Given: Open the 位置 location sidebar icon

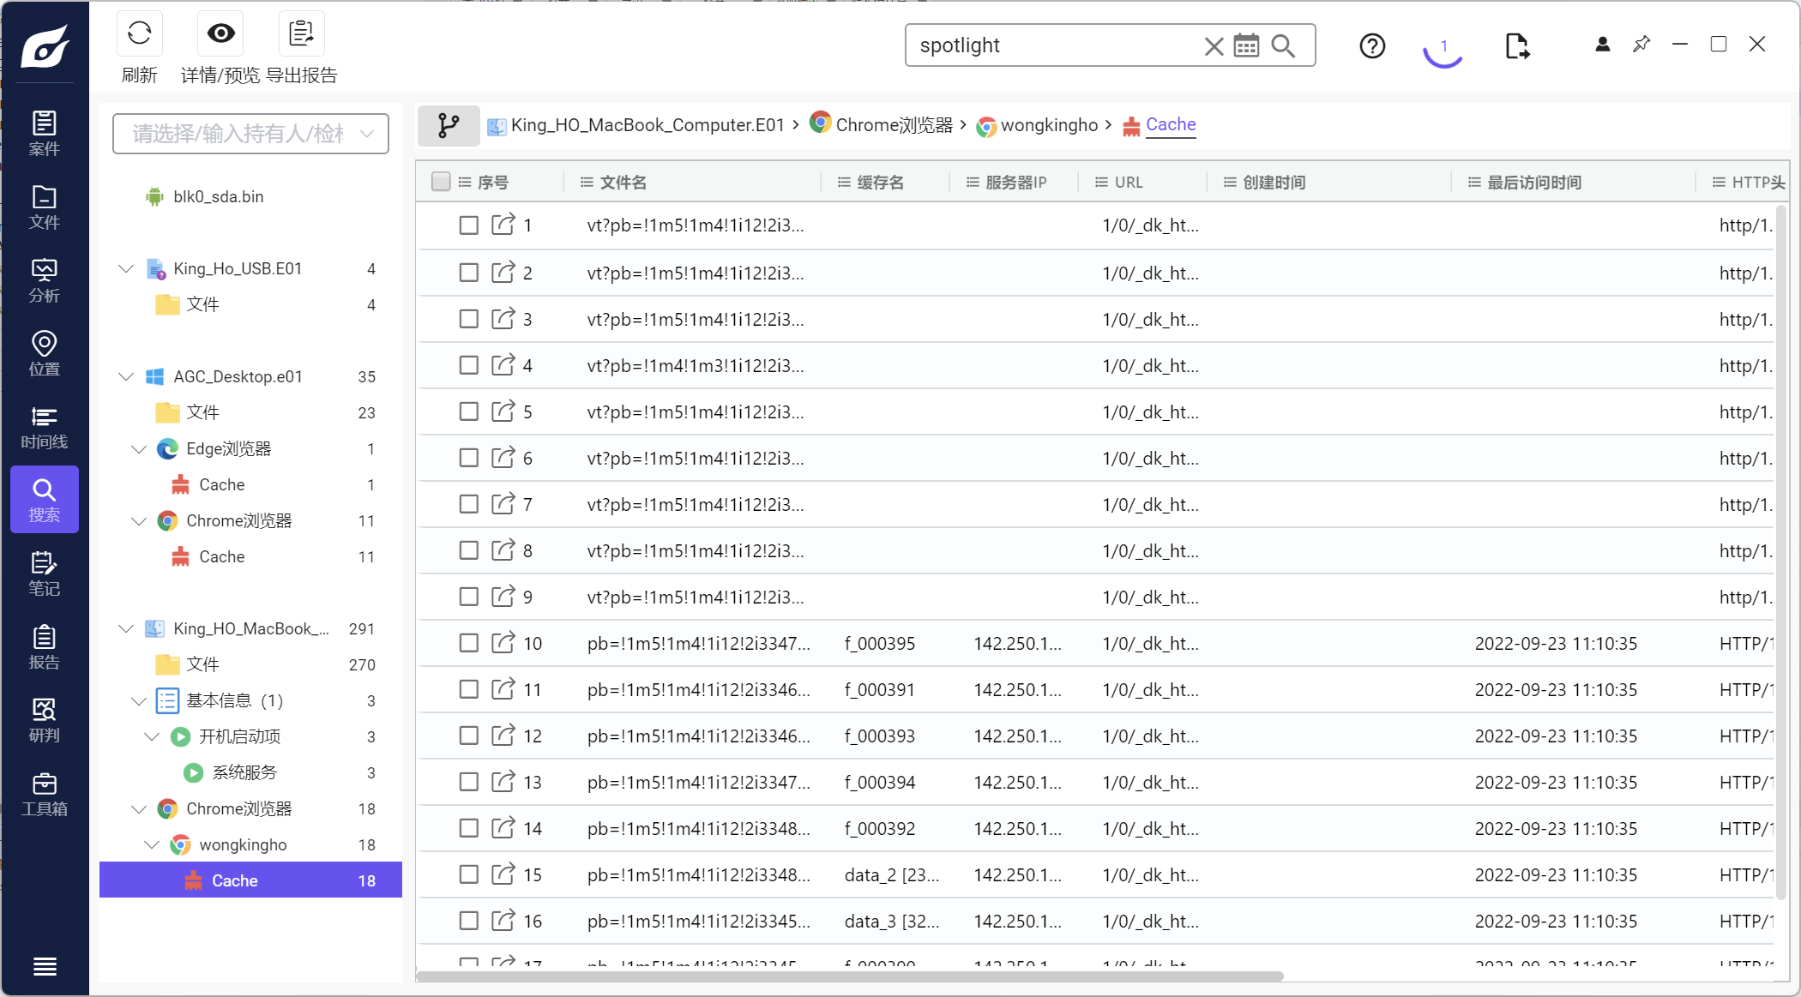Looking at the screenshot, I should [45, 353].
